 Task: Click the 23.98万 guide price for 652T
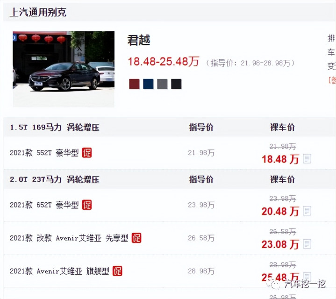[201, 205]
